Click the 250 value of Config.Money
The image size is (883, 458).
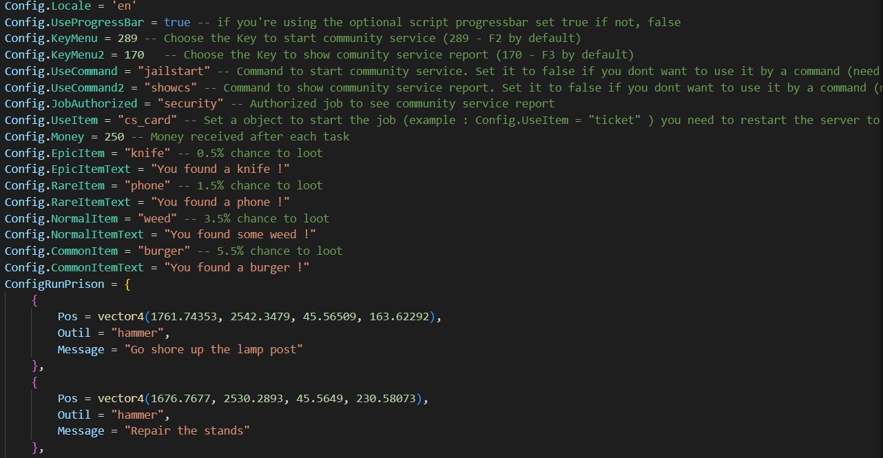[x=114, y=136]
